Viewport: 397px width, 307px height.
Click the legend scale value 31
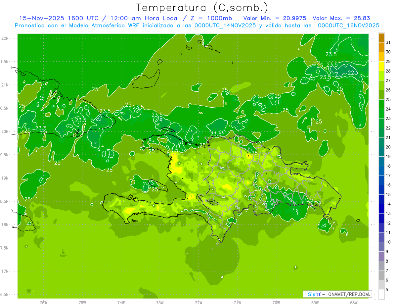tap(388, 42)
